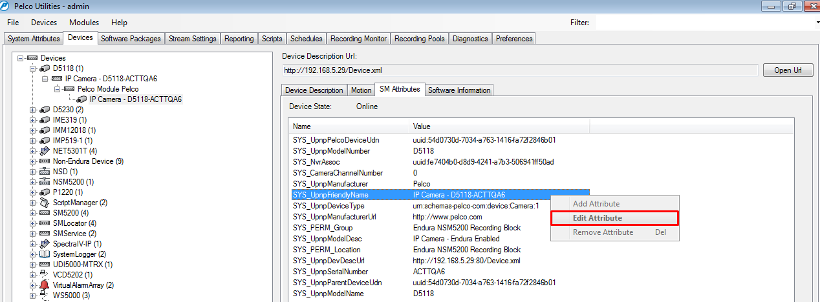Expand the SM5200 tree node
The image size is (820, 302).
pos(32,213)
